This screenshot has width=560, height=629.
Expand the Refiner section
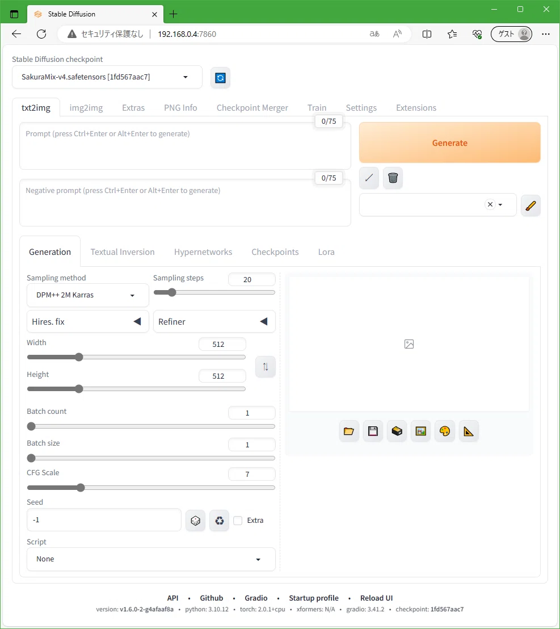214,322
